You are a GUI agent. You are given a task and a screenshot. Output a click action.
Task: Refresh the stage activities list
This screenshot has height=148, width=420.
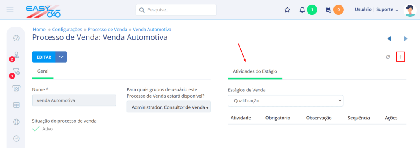388,57
